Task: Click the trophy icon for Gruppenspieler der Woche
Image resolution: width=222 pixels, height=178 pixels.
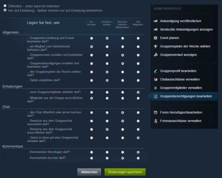Action: point(155,46)
